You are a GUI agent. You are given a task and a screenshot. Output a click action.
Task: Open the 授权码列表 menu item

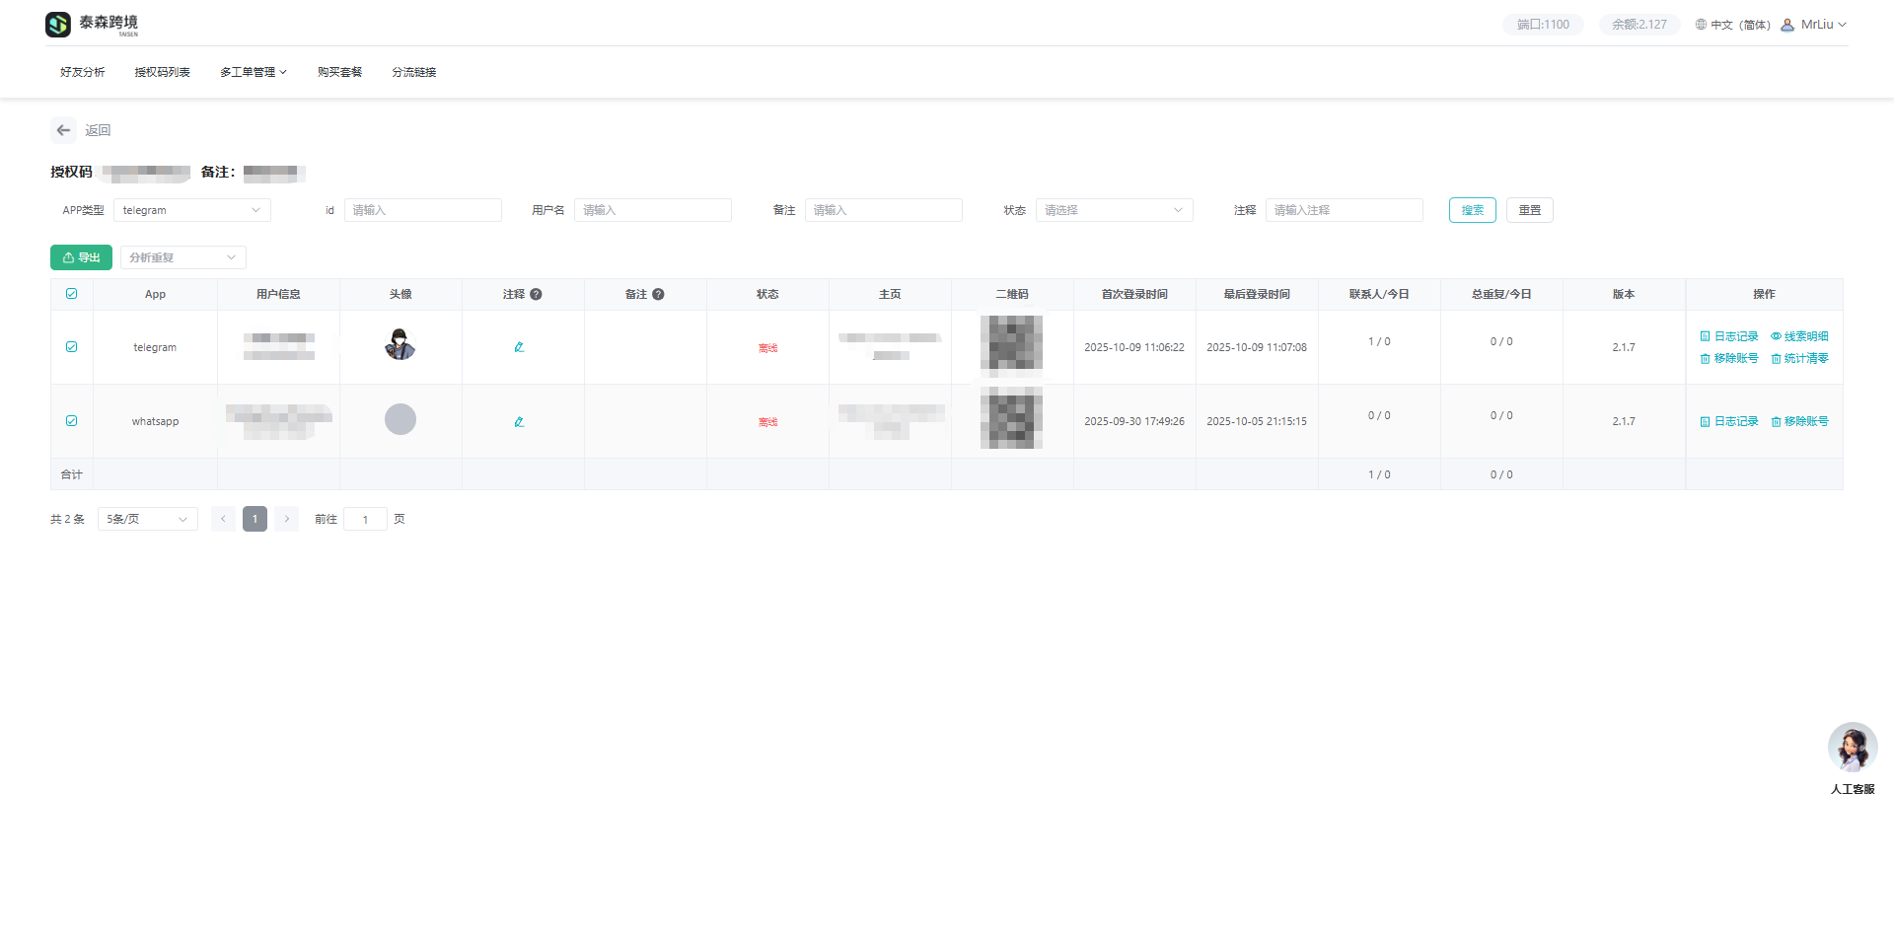pyautogui.click(x=162, y=72)
